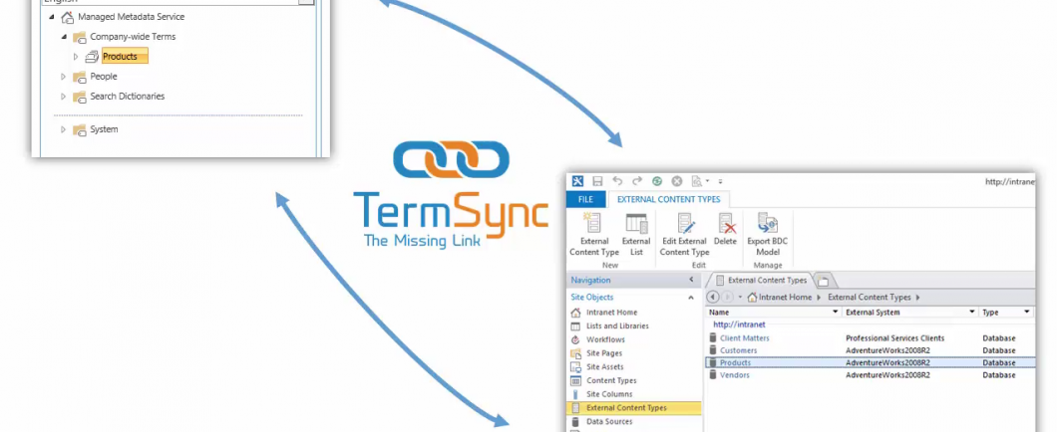
Task: Click Export BDC Model
Action: click(x=767, y=234)
